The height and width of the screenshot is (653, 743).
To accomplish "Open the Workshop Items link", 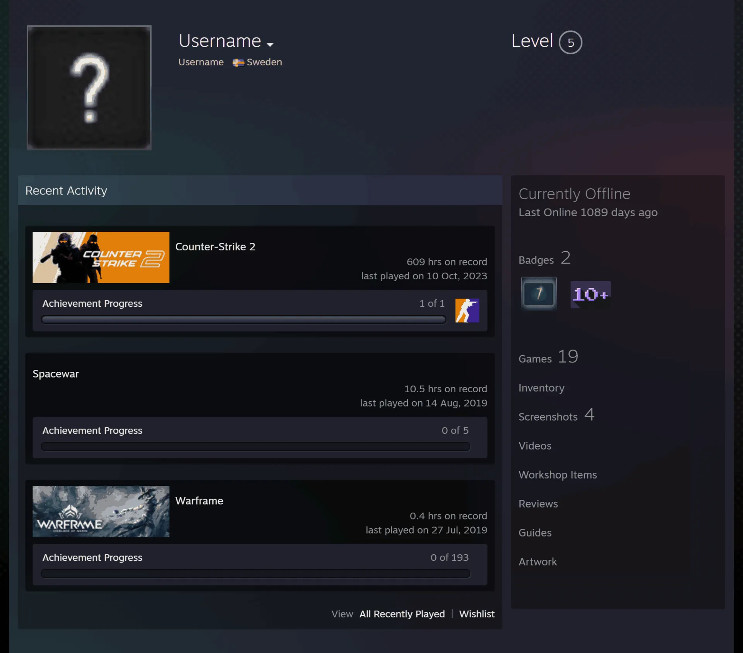I will (x=558, y=475).
